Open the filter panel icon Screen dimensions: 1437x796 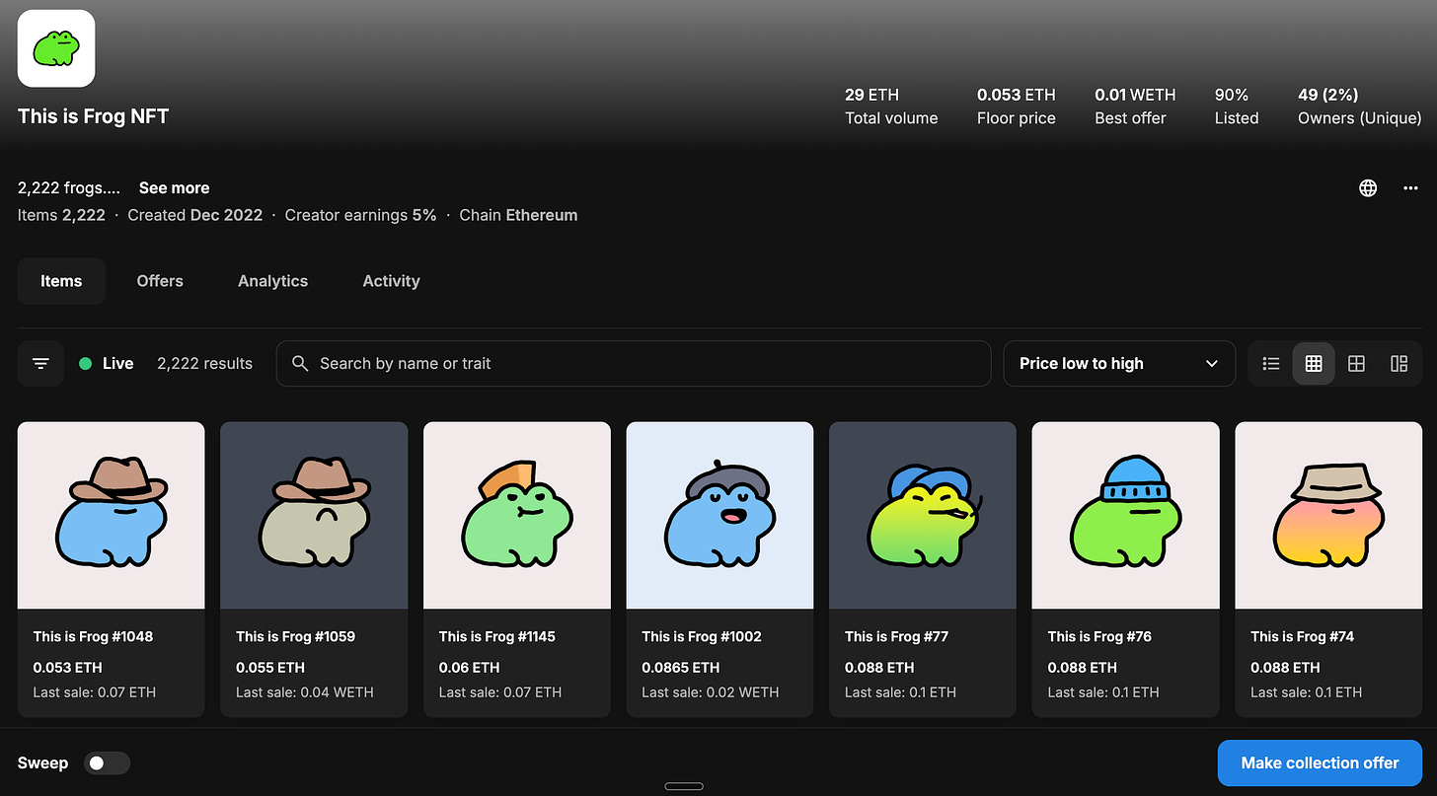pos(40,363)
